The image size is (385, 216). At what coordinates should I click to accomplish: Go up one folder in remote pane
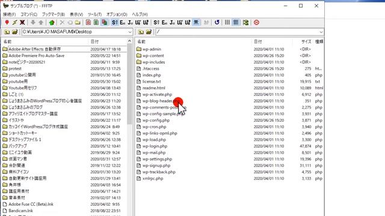(141, 32)
